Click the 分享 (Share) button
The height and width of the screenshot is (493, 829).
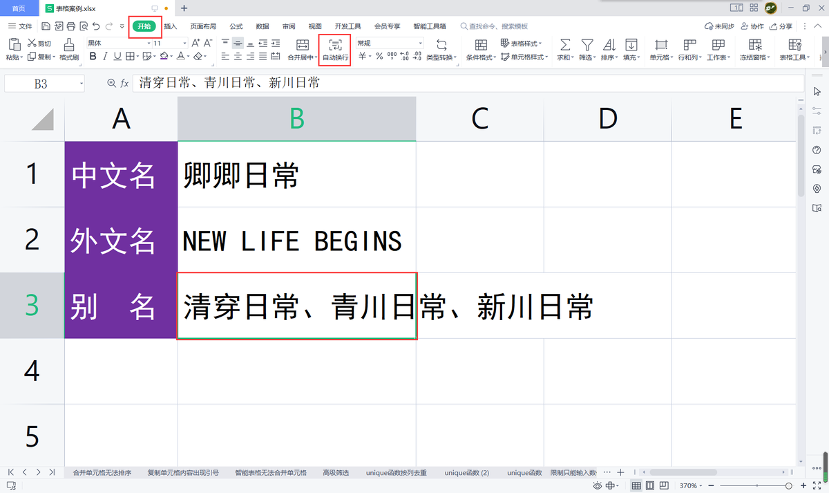pos(781,26)
